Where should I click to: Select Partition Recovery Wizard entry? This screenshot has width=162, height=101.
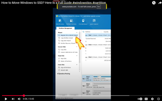click(68, 43)
